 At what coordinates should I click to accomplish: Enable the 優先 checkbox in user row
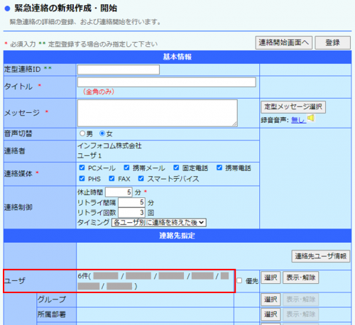239,280
